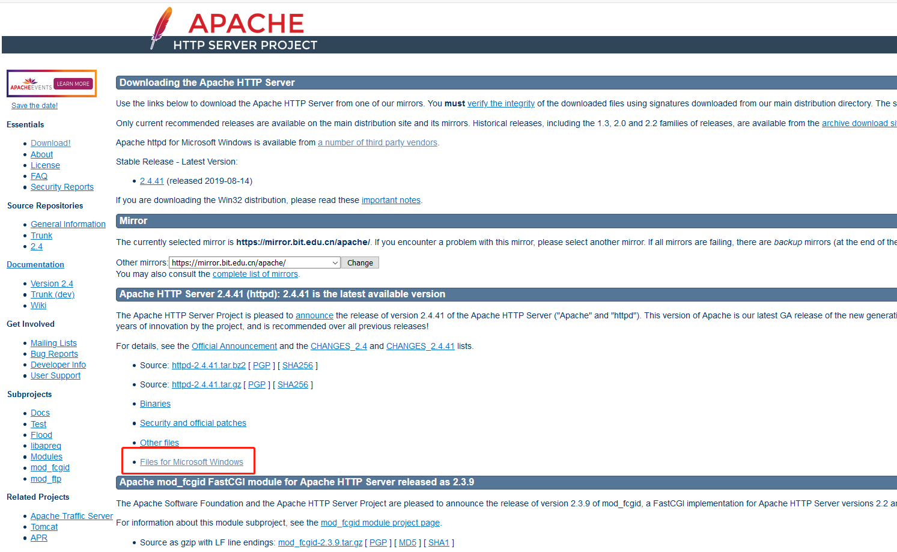Open the License link
897x552 pixels.
click(45, 165)
